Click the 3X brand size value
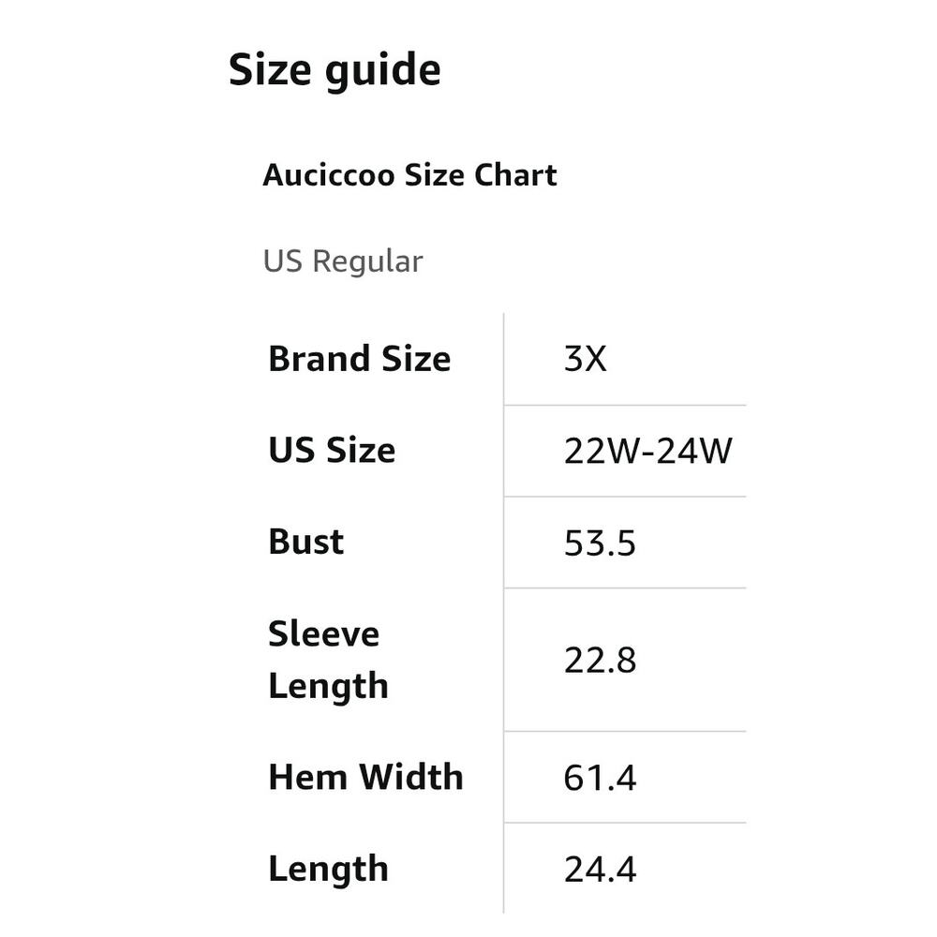 [585, 359]
